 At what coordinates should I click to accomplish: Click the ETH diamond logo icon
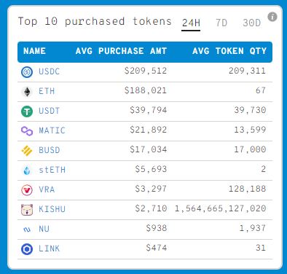pos(27,92)
